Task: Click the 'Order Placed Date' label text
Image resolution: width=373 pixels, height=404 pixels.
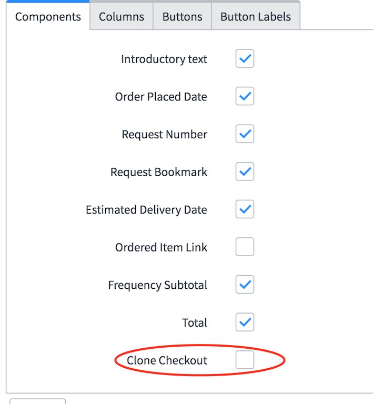Action: tap(161, 97)
